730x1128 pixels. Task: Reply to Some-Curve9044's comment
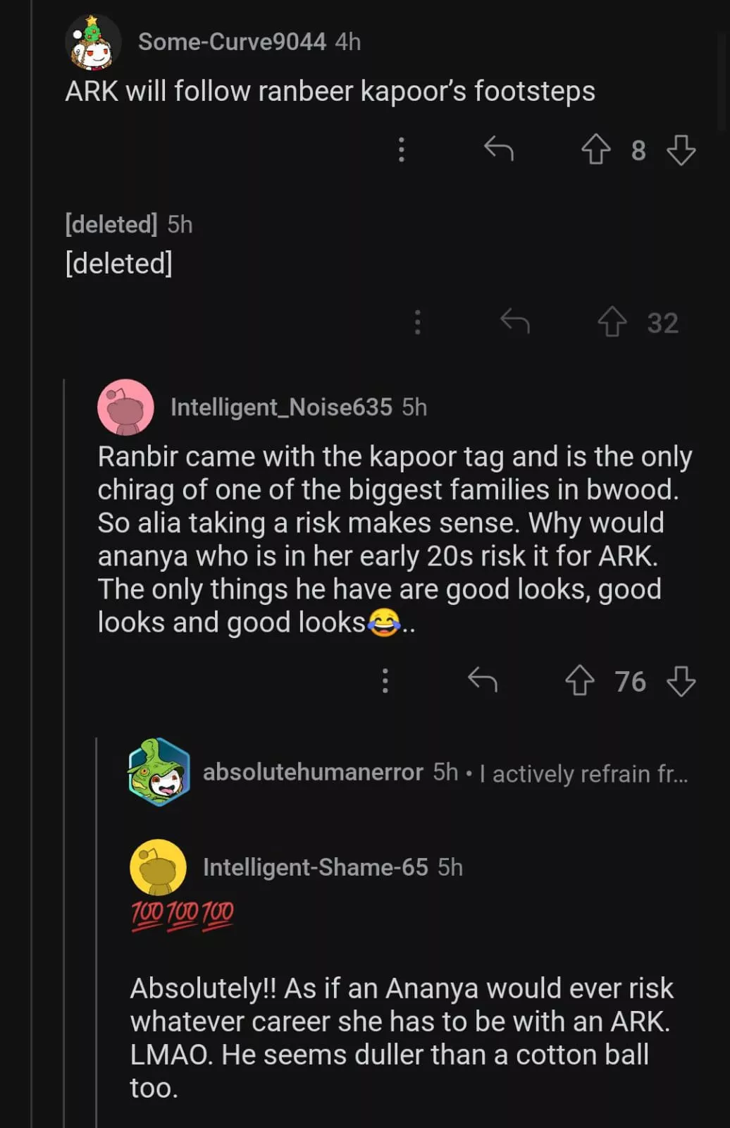pos(499,149)
